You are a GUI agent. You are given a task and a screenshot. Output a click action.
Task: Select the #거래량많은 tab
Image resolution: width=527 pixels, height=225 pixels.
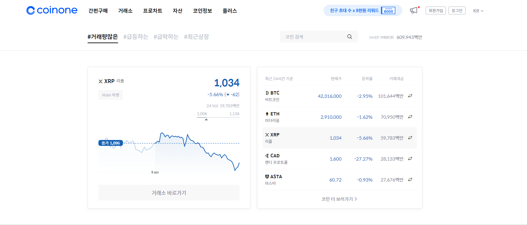103,37
